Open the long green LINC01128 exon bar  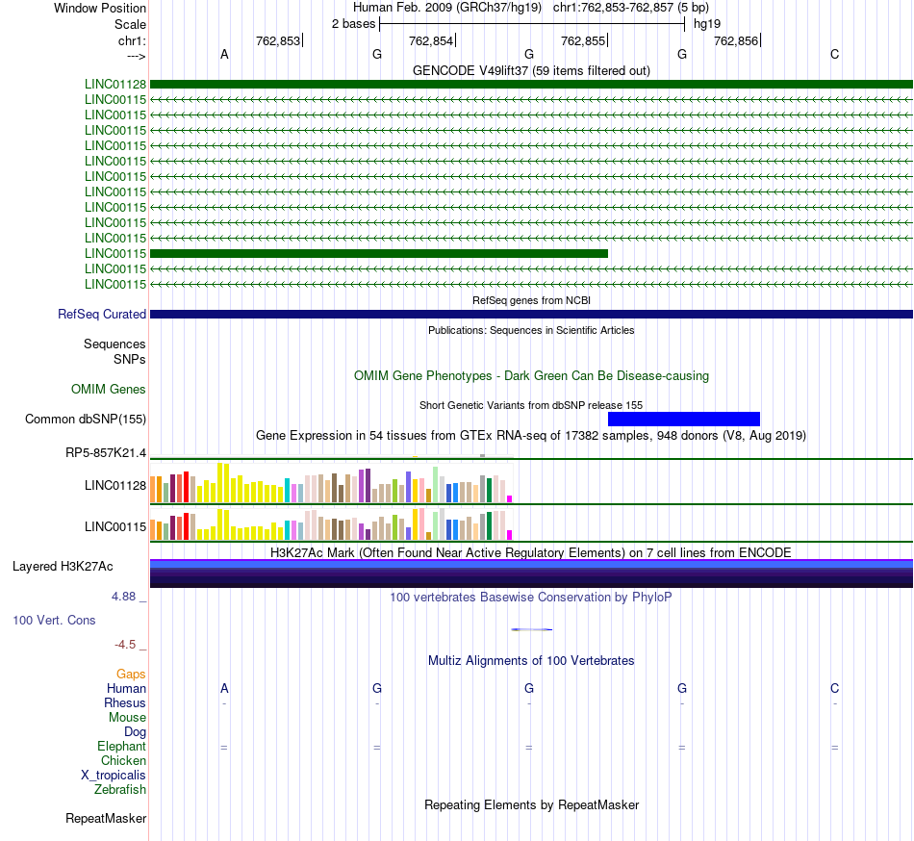click(x=531, y=84)
